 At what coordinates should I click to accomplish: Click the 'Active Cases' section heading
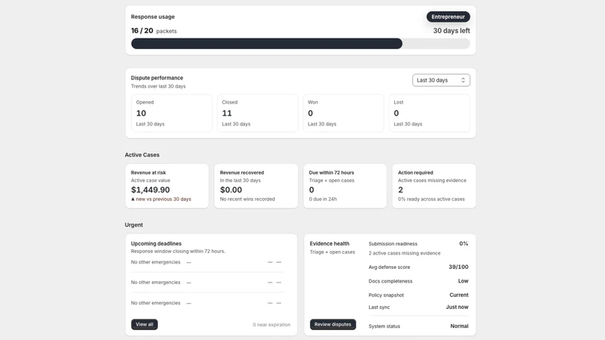[142, 155]
